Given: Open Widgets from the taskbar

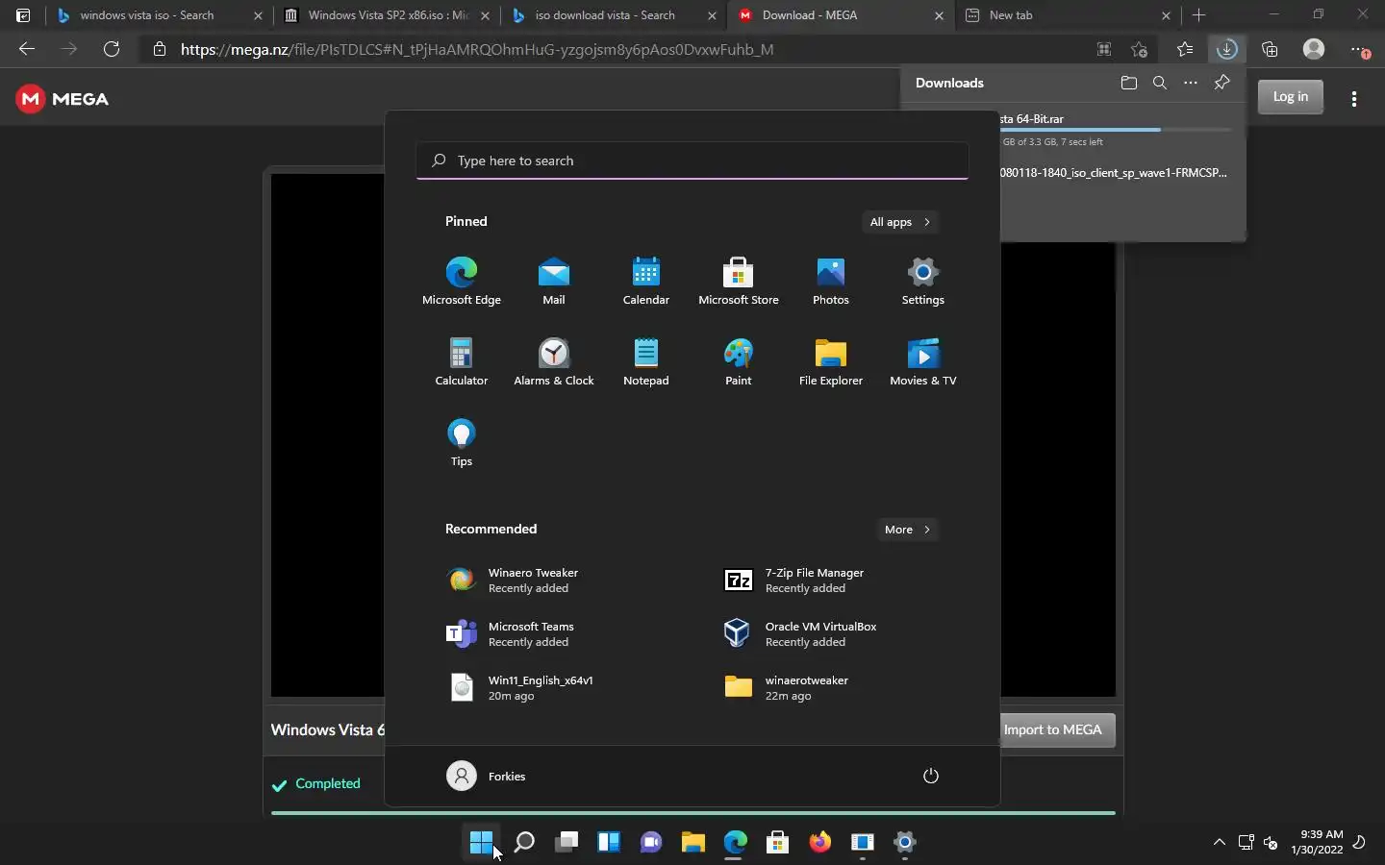Looking at the screenshot, I should (x=609, y=843).
